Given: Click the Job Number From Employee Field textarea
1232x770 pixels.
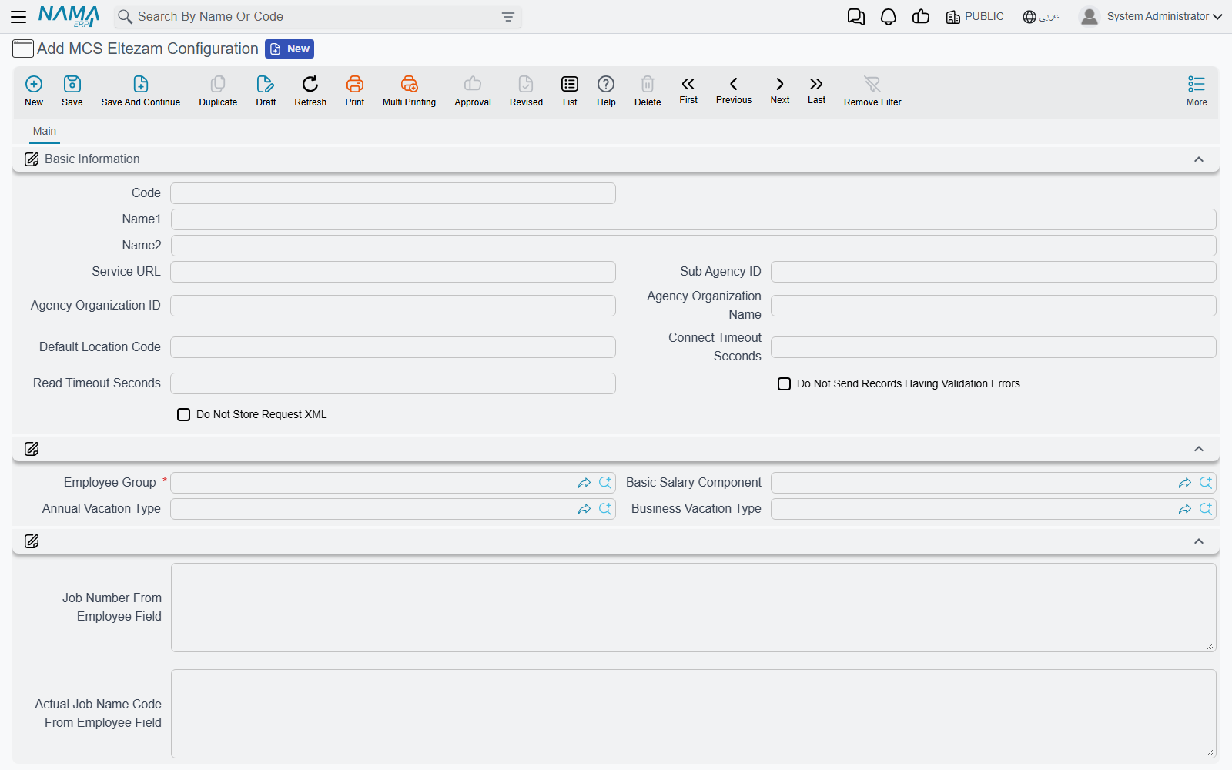Looking at the screenshot, I should (694, 608).
